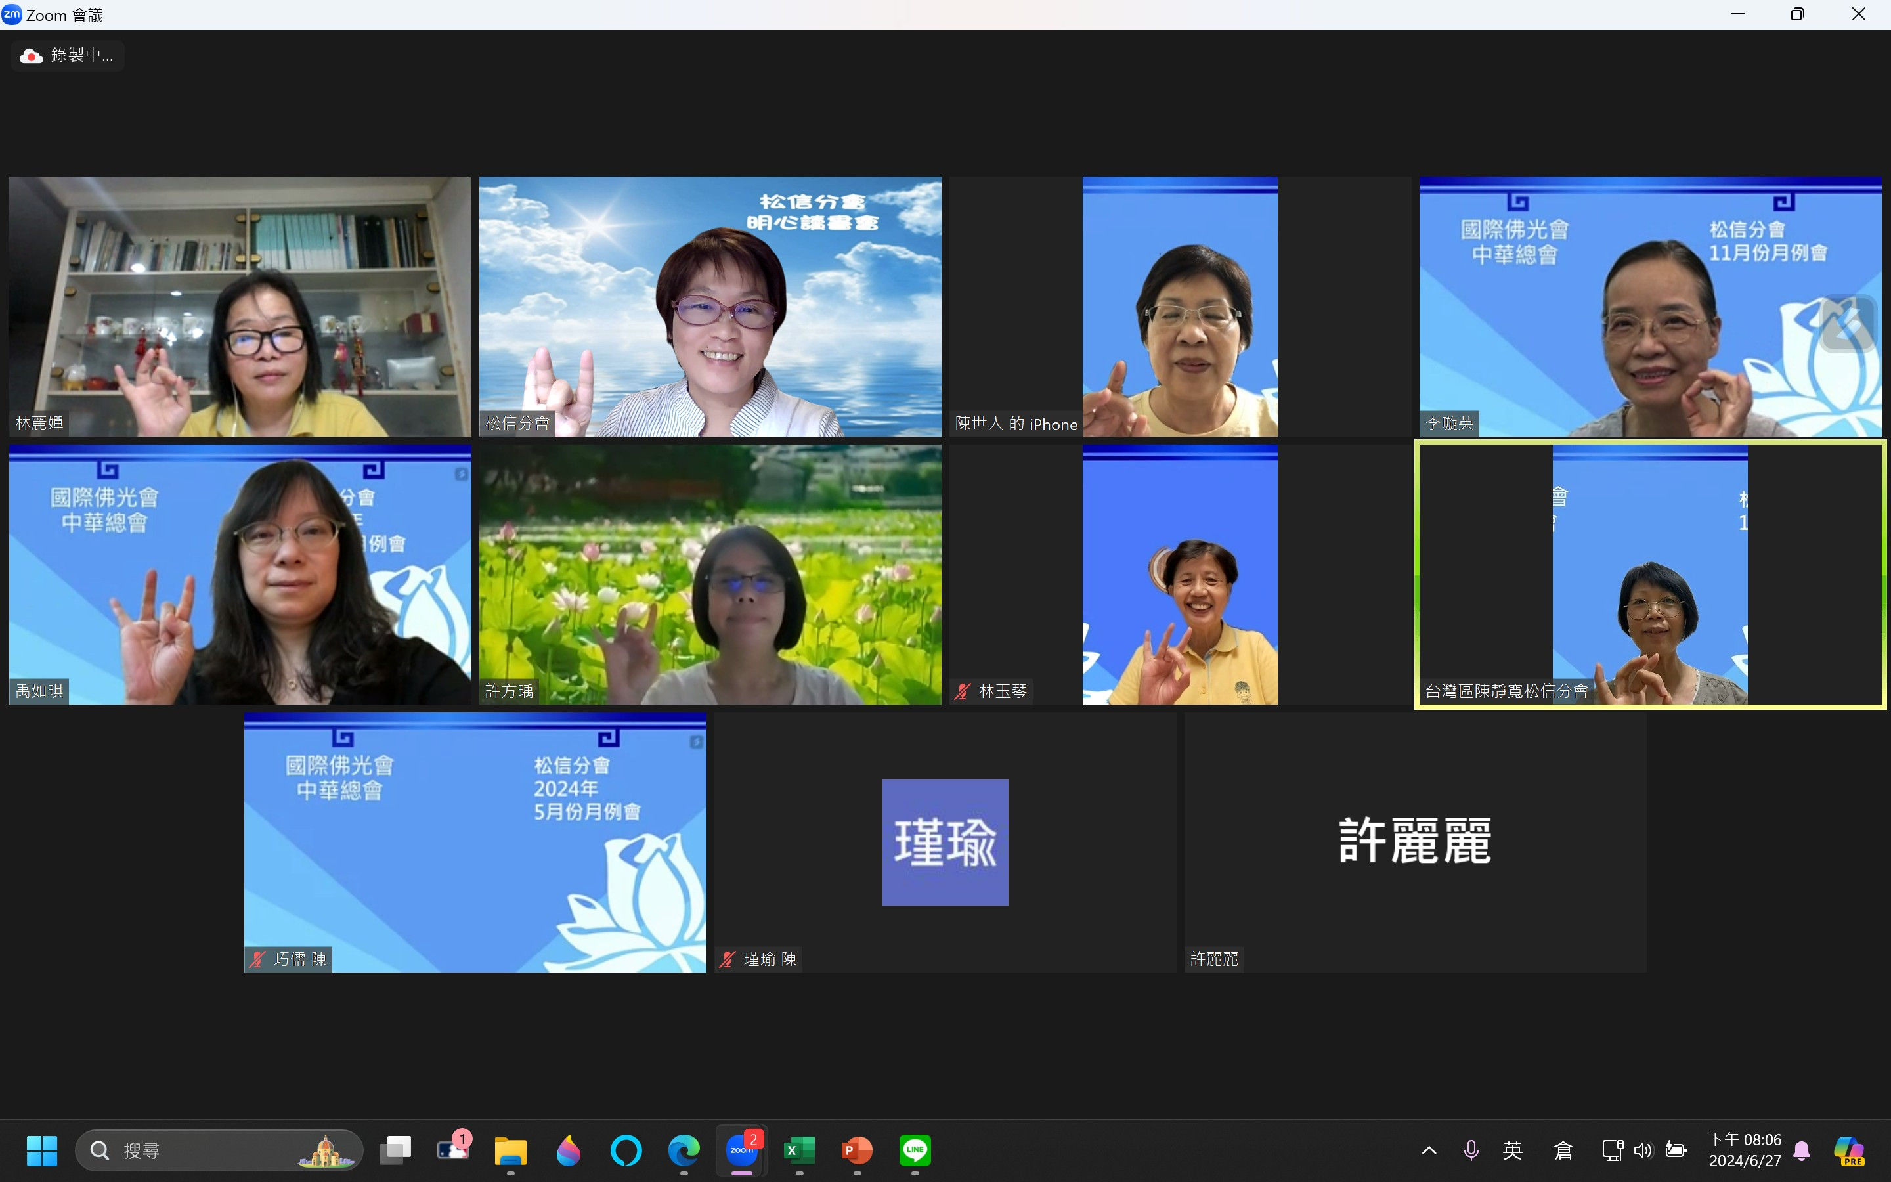Screen dimensions: 1891x1182
Task: Open LINE from the taskbar
Action: 914,1150
